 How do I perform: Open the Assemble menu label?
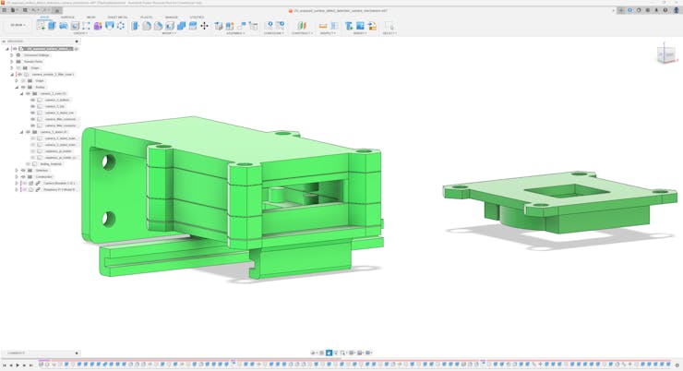click(x=235, y=33)
